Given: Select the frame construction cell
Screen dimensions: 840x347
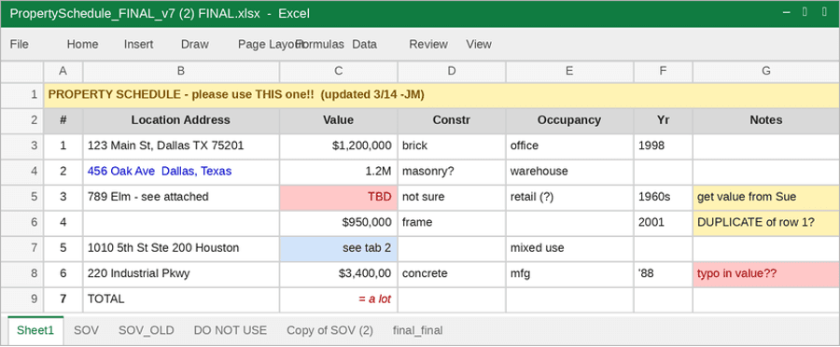Looking at the screenshot, I should pyautogui.click(x=452, y=222).
